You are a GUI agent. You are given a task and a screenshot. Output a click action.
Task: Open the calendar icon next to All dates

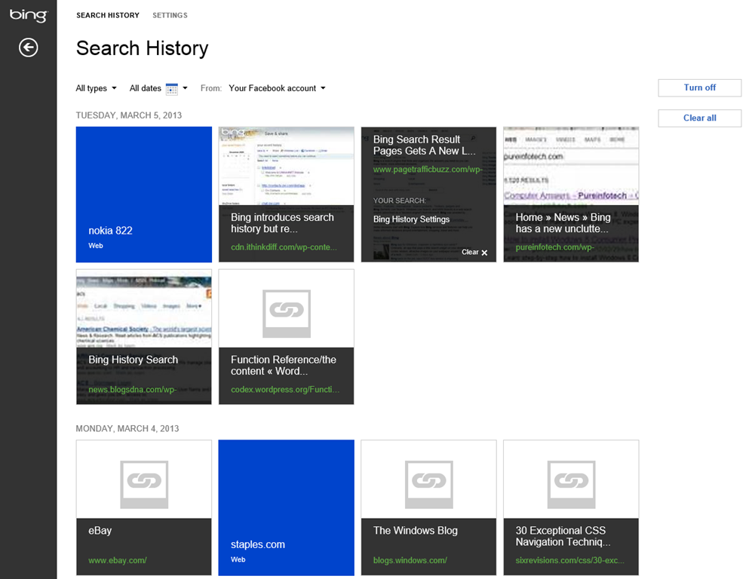(x=171, y=89)
